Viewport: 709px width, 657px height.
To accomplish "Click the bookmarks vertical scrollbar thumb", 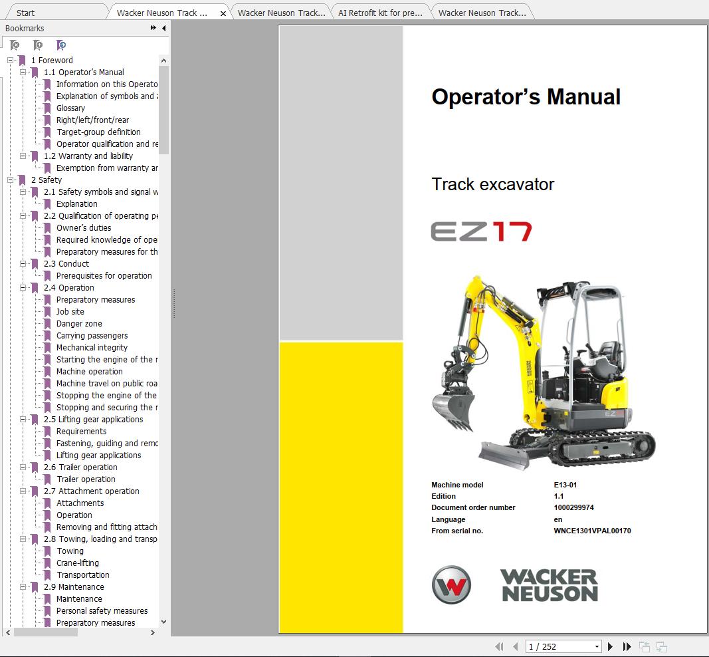I will pyautogui.click(x=163, y=110).
